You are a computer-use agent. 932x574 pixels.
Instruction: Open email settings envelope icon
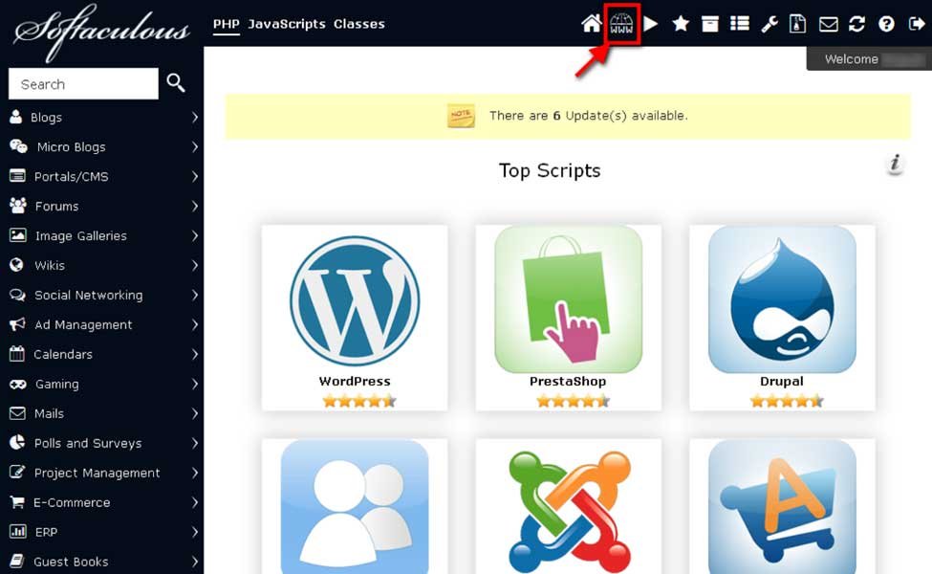[x=828, y=24]
